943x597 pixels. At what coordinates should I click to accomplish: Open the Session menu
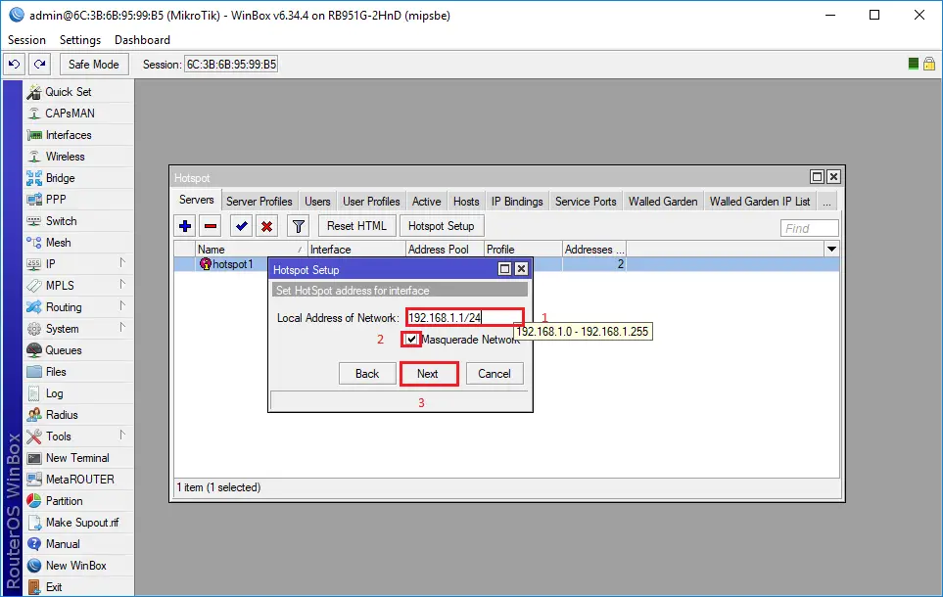point(26,40)
